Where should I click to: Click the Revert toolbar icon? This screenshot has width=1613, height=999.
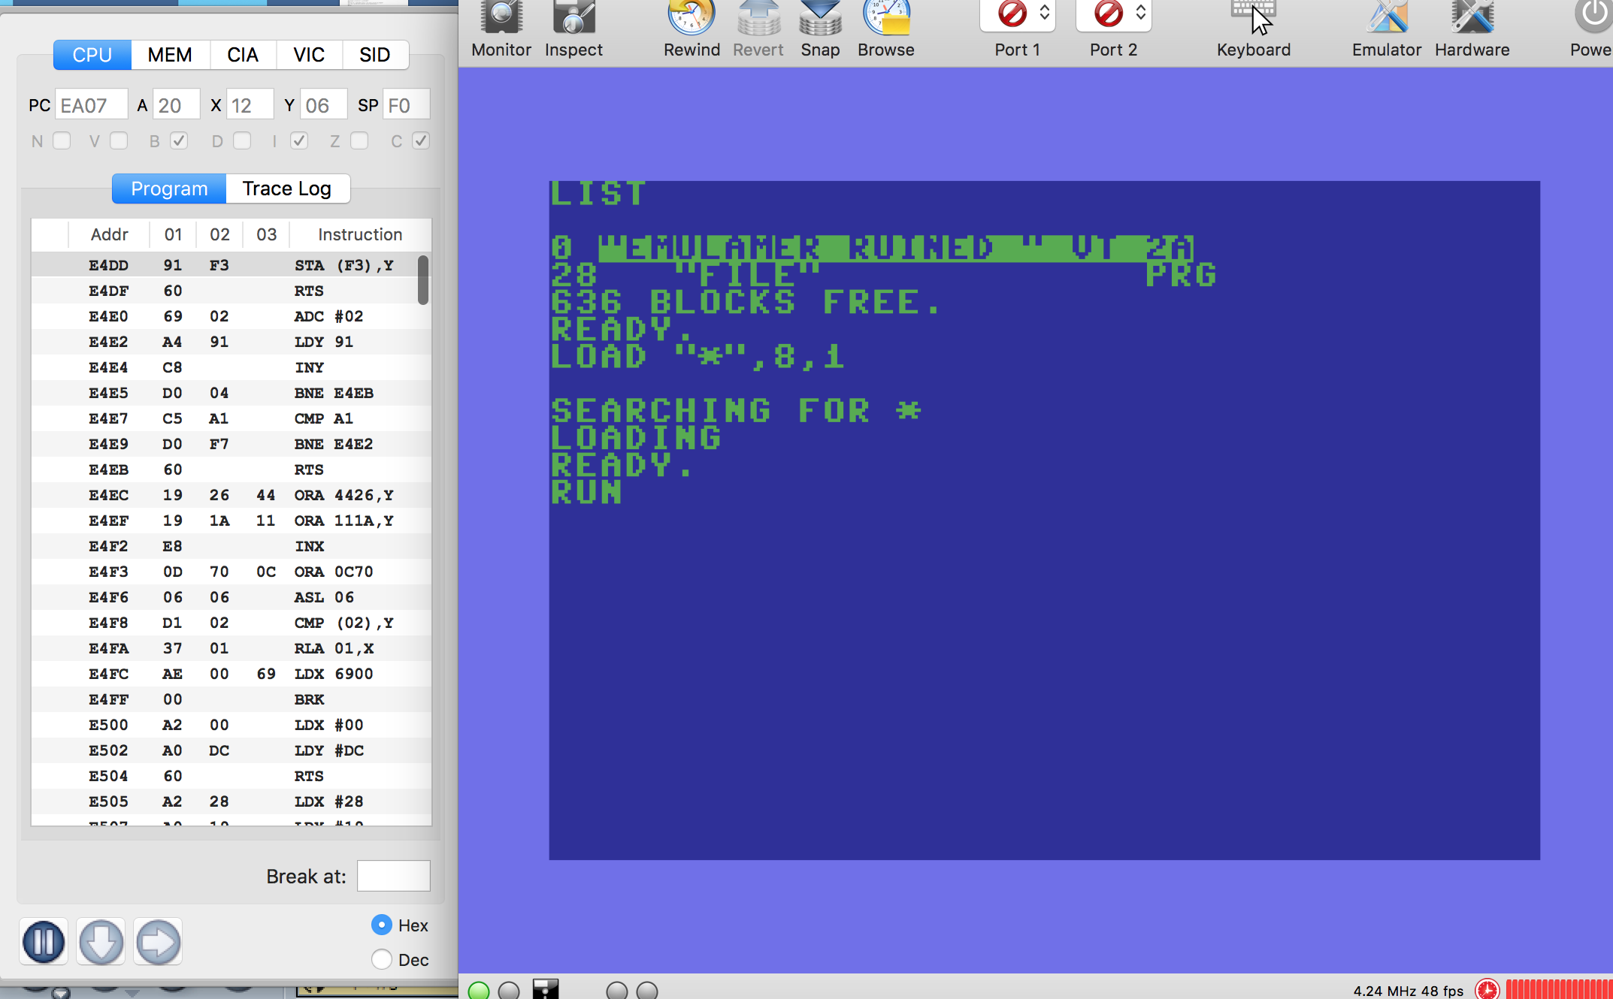[x=758, y=18]
